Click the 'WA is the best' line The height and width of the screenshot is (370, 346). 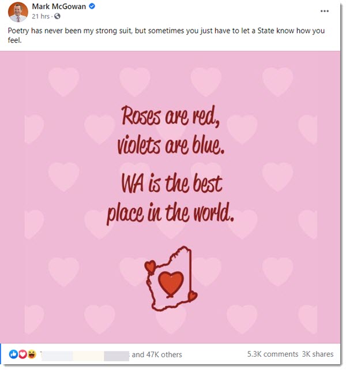point(172,184)
